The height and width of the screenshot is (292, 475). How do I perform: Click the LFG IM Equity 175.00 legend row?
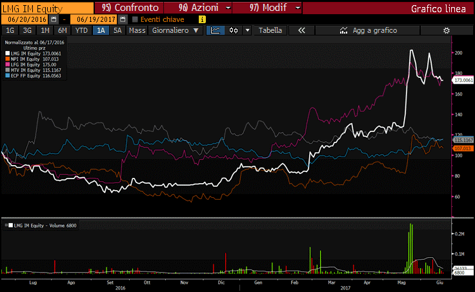[30, 64]
